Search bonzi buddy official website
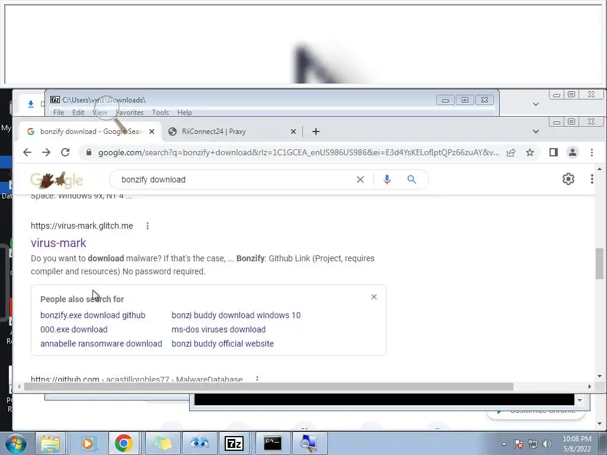This screenshot has height=455, width=607. (x=223, y=344)
